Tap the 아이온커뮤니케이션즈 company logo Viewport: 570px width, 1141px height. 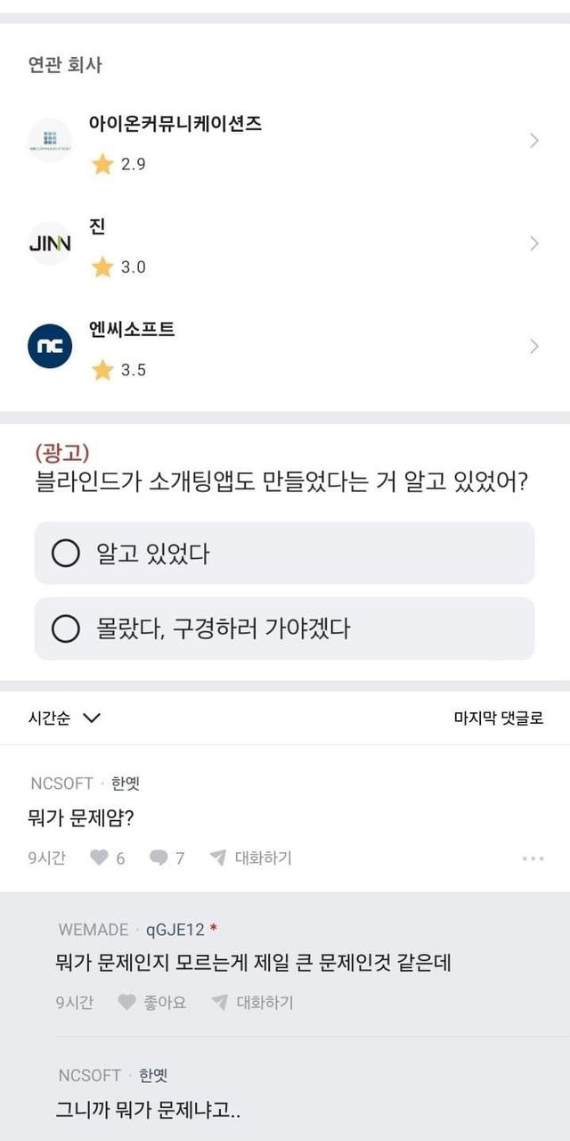[50, 141]
